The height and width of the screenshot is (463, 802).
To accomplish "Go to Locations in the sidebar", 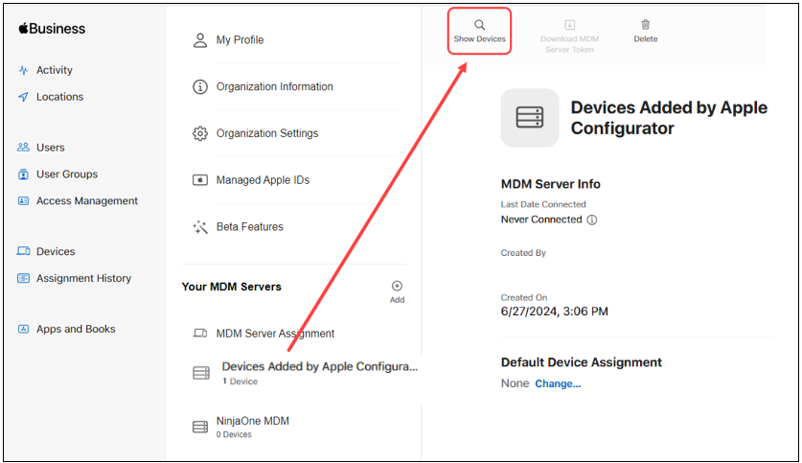I will click(59, 97).
